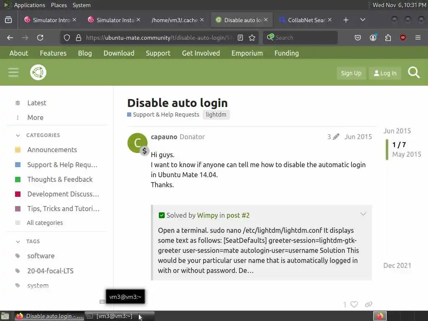The width and height of the screenshot is (428, 321).
Task: Click capauno's avatar circle
Action: point(137,143)
